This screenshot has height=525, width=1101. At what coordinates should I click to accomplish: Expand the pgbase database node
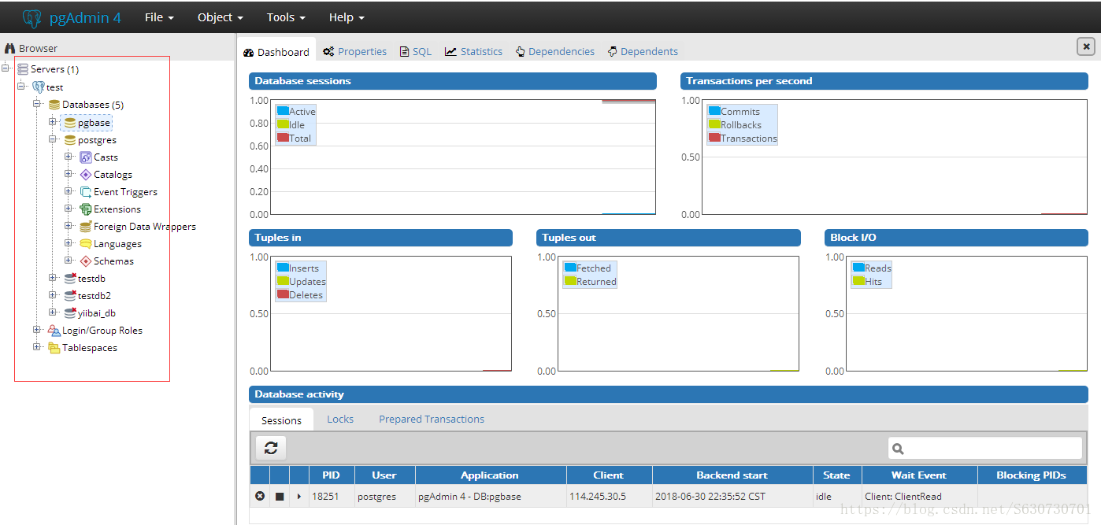click(53, 121)
